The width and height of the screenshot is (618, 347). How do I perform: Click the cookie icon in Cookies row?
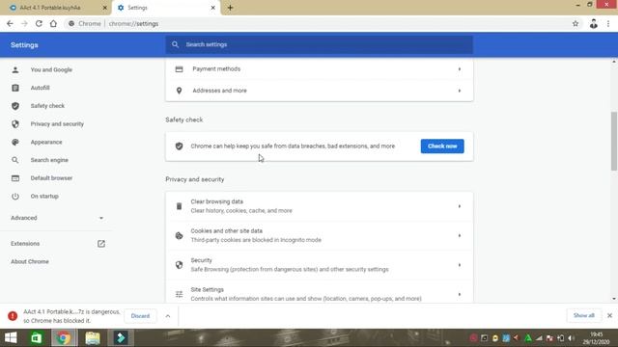point(179,235)
